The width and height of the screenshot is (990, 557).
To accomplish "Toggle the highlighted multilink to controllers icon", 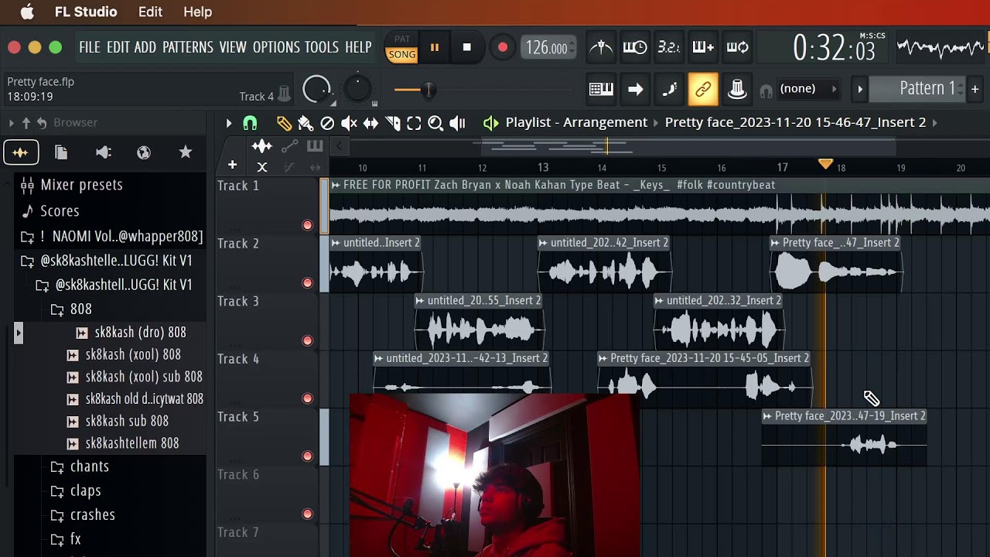I will pos(703,89).
